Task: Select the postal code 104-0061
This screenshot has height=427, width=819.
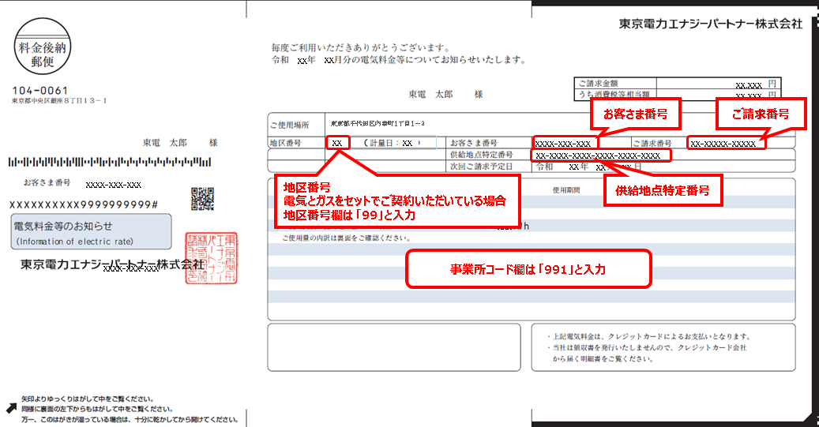Action: [x=40, y=90]
